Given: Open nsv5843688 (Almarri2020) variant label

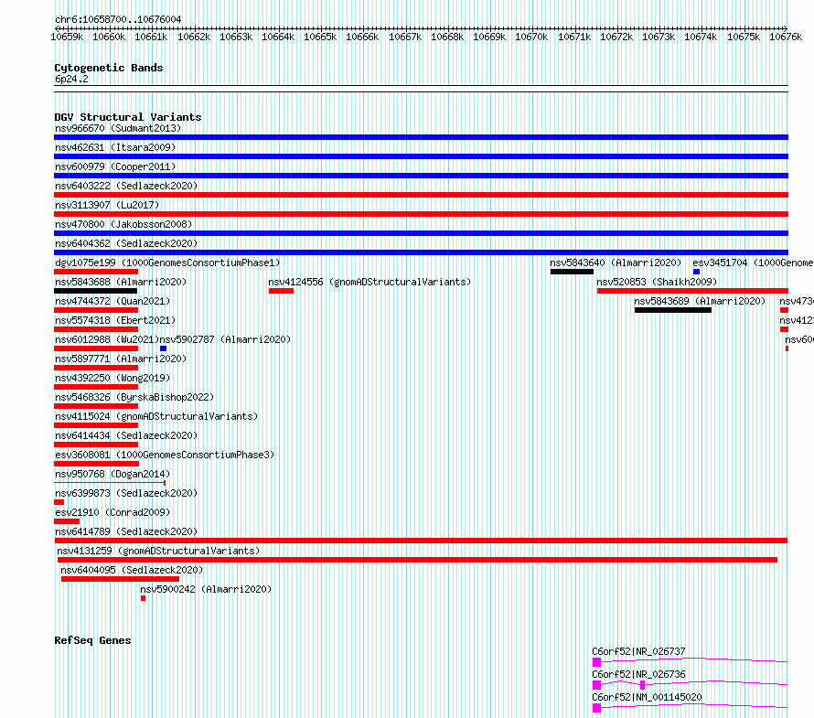Looking at the screenshot, I should 121,282.
